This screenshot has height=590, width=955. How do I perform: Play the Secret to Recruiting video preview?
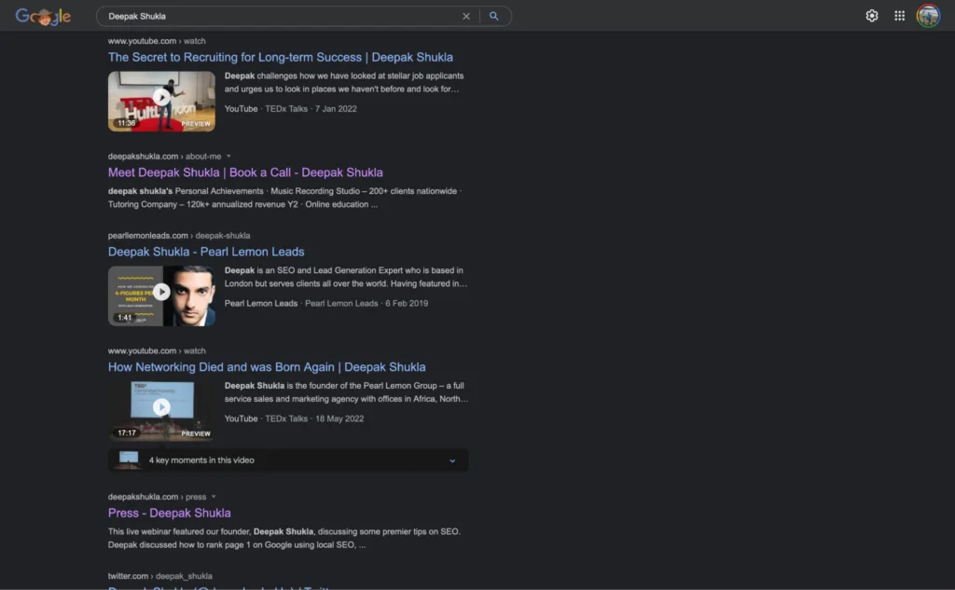click(x=161, y=101)
